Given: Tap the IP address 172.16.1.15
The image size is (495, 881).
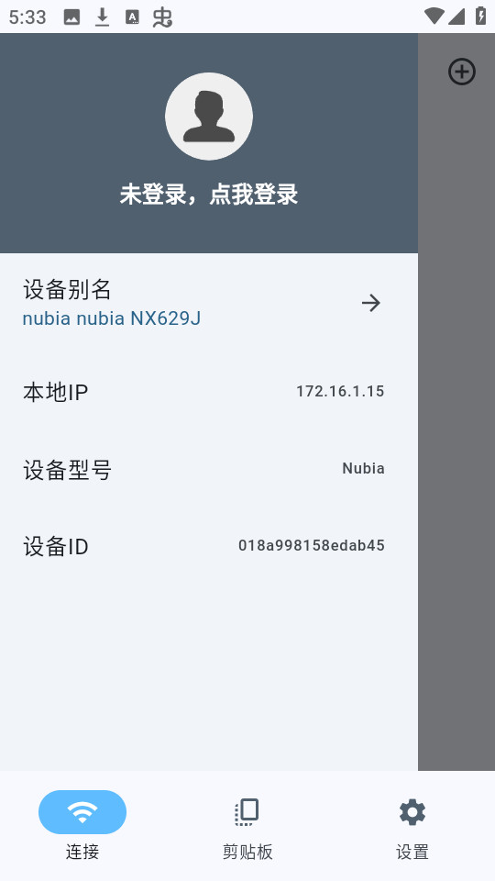Looking at the screenshot, I should [x=340, y=391].
